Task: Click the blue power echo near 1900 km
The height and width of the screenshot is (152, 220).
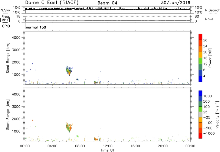Action: (x=33, y=64)
